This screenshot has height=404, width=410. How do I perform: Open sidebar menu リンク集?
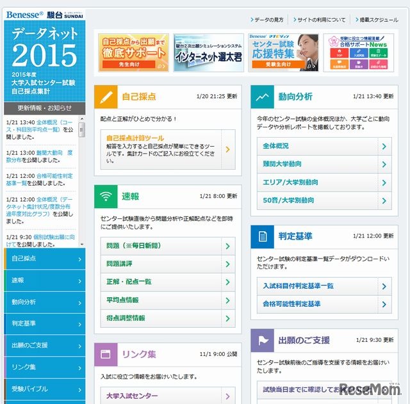click(45, 368)
